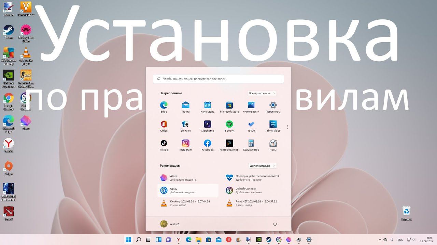Open Widgets from the taskbar
The height and width of the screenshot is (245, 437).
pos(158,240)
